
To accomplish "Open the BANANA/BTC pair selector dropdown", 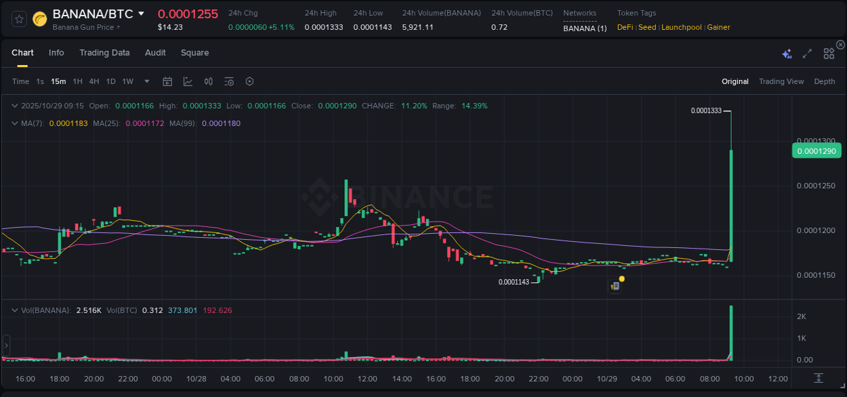I will [140, 13].
